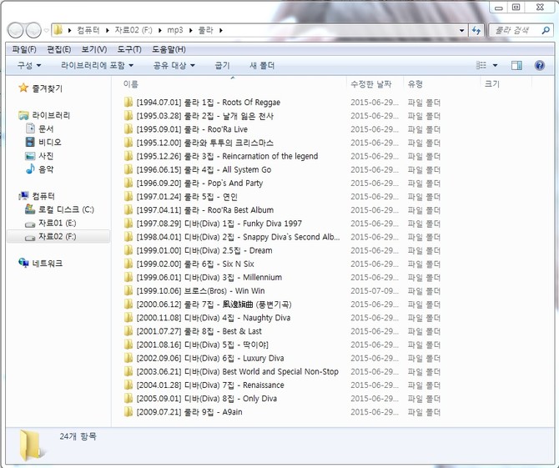Click folder icon of 룰라 5집 - 연인
This screenshot has height=468, width=559.
(x=128, y=196)
